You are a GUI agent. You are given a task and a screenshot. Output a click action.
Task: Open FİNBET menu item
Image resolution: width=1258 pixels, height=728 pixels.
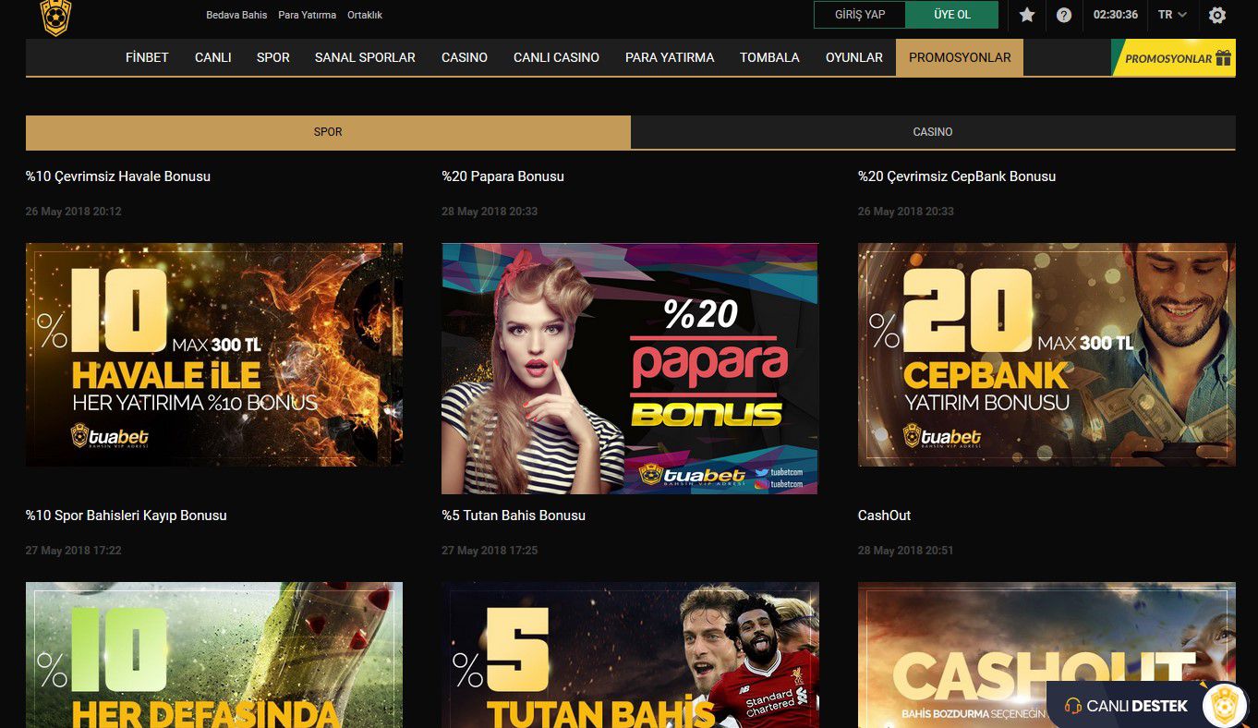(147, 57)
